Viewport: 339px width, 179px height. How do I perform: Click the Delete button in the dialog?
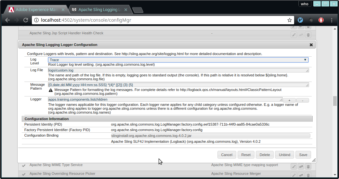coord(265,155)
